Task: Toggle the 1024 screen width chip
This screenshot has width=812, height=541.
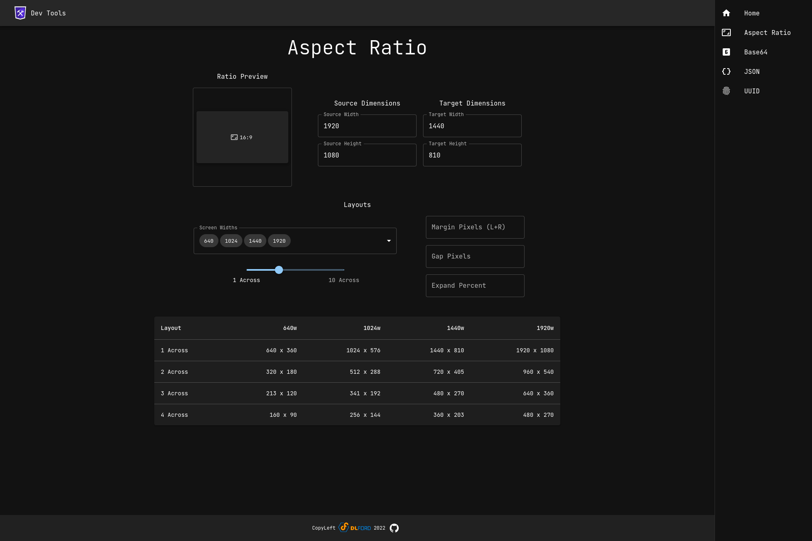Action: 231,241
